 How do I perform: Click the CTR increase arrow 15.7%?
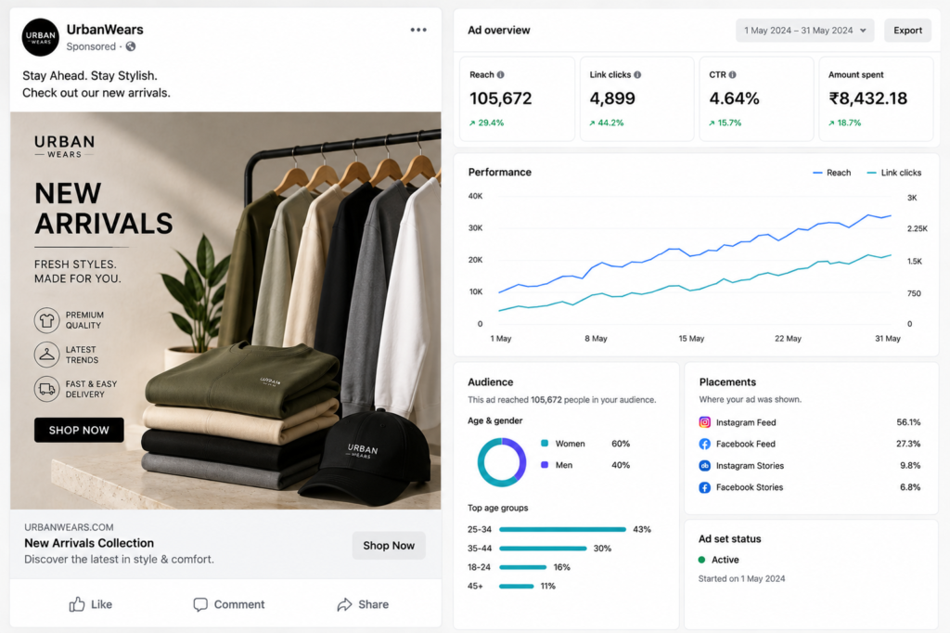(x=712, y=123)
